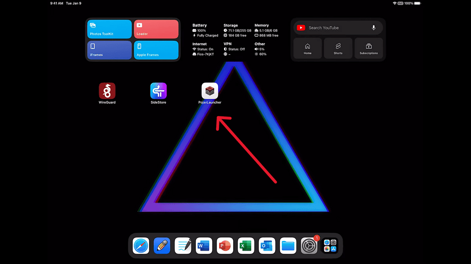Viewport: 471px width, 264px height.
Task: Tap the 71.1 GB/255 GB storage value
Action: [x=240, y=31]
